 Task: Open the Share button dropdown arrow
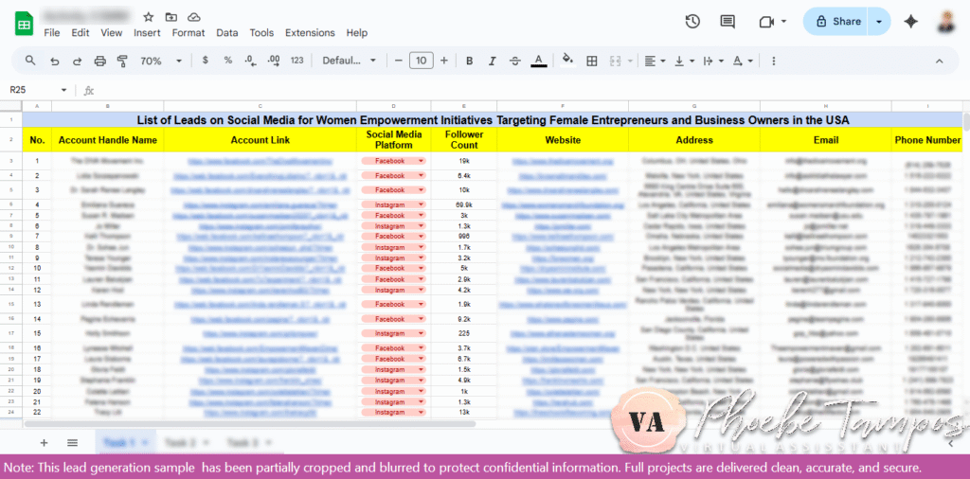click(879, 22)
